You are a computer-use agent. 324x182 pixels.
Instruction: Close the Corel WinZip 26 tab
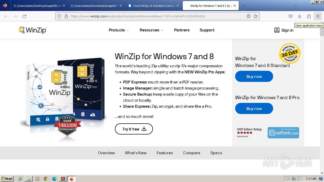178,6
